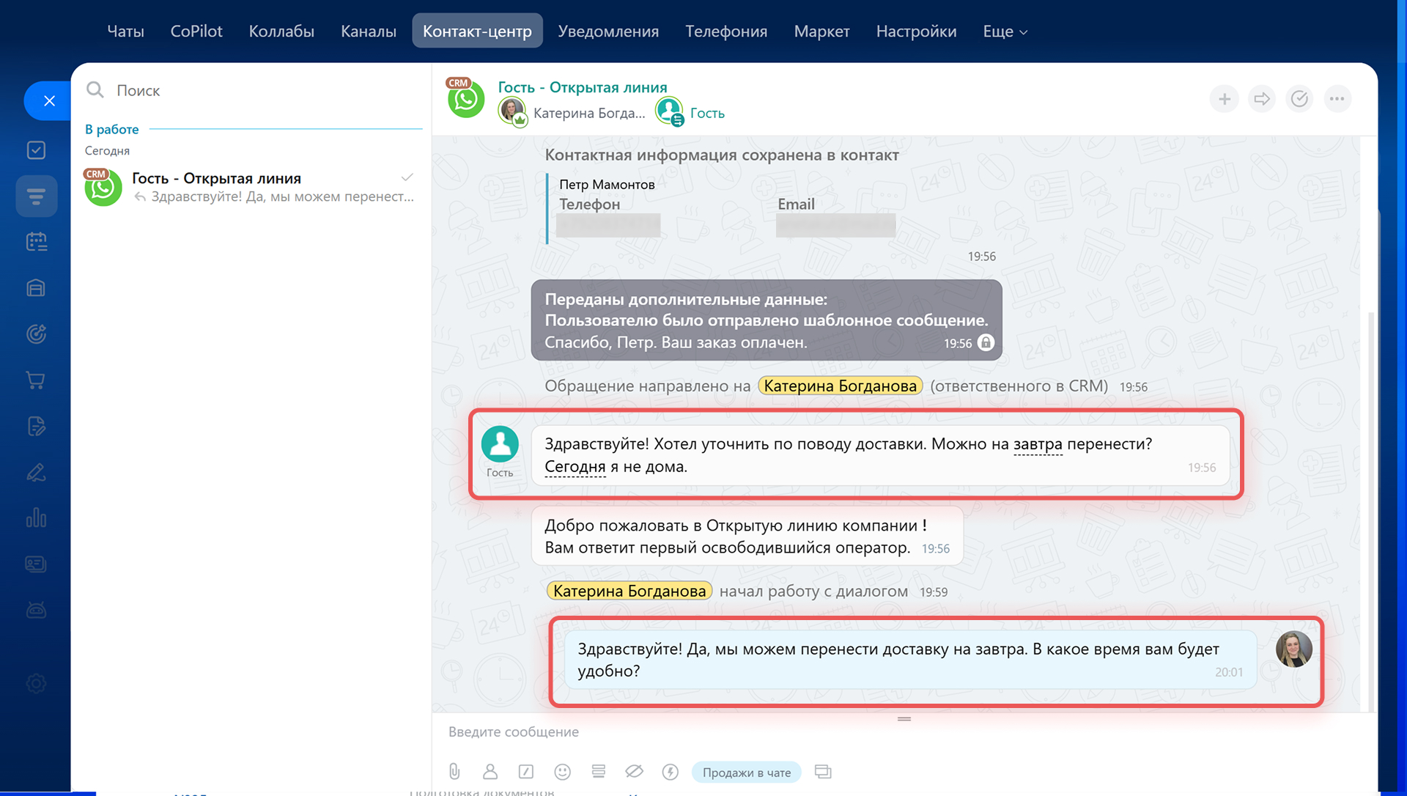1407x796 pixels.
Task: Open the ID card sidebar icon
Action: (x=36, y=564)
